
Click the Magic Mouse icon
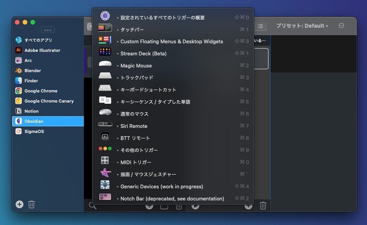(105, 64)
